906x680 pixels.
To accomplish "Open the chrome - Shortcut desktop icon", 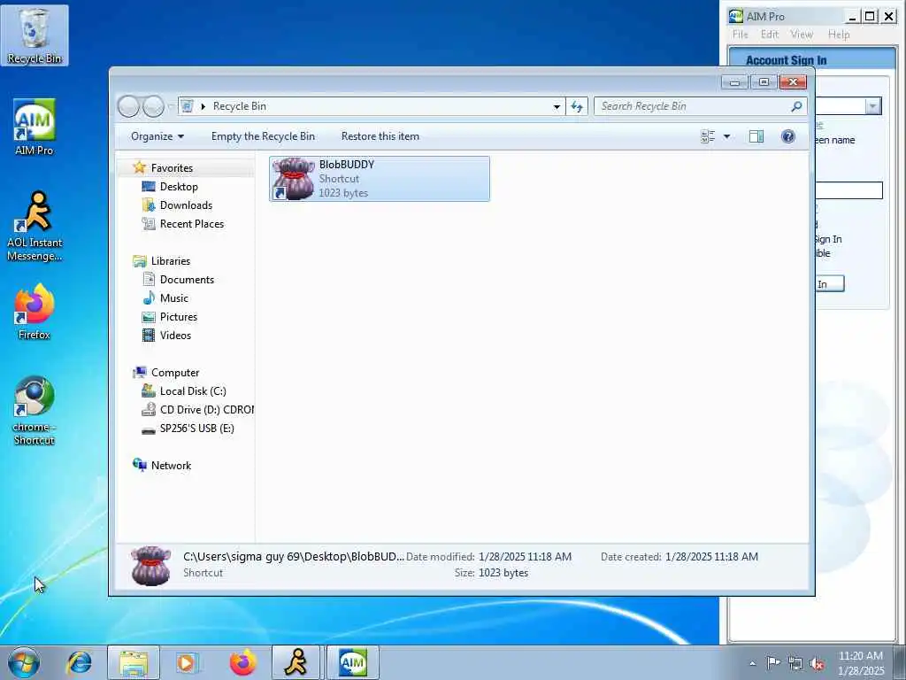I will [x=35, y=412].
